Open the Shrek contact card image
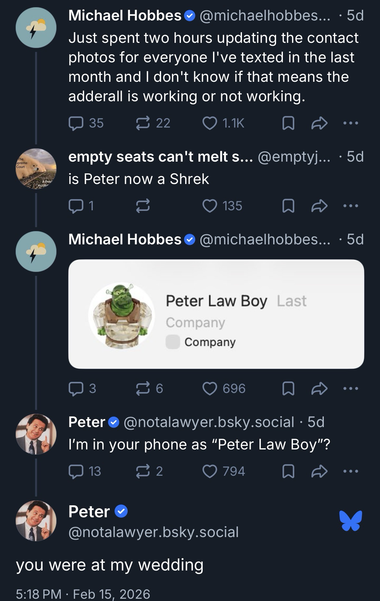This screenshot has width=380, height=601. (216, 314)
